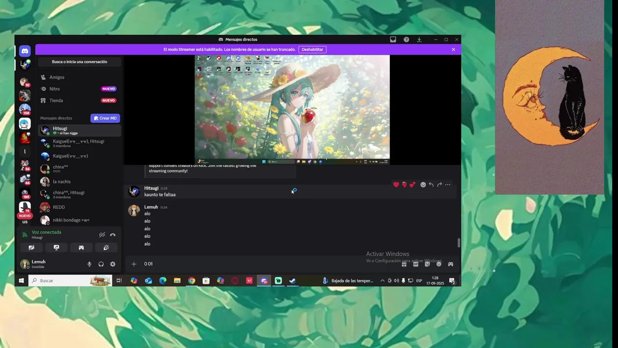The image size is (618, 348).
Task: Open more options on Hitsugi's message
Action: tap(448, 185)
